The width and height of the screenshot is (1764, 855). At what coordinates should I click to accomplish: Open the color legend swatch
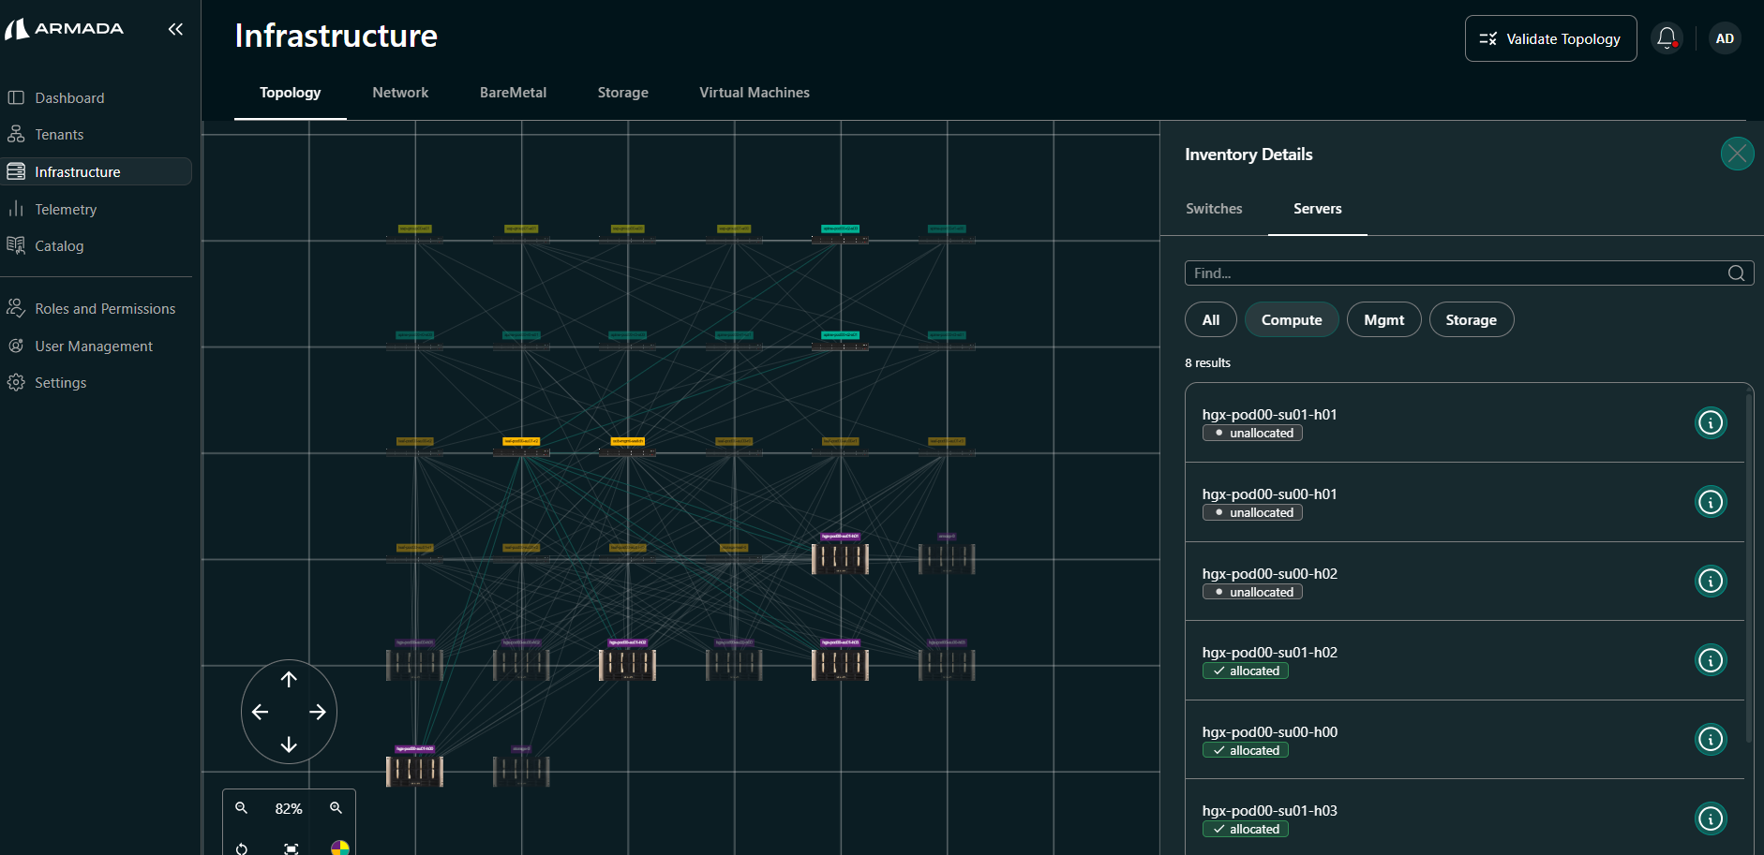point(339,848)
